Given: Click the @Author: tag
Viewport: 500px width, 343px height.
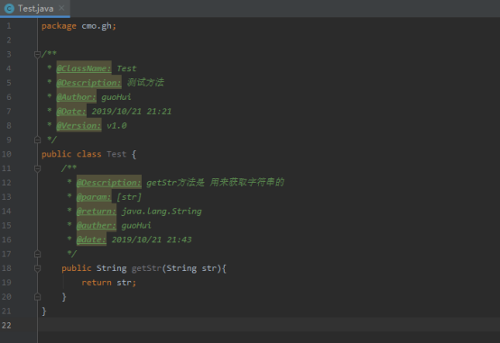Looking at the screenshot, I should pos(76,97).
